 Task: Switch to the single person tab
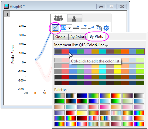74,18
